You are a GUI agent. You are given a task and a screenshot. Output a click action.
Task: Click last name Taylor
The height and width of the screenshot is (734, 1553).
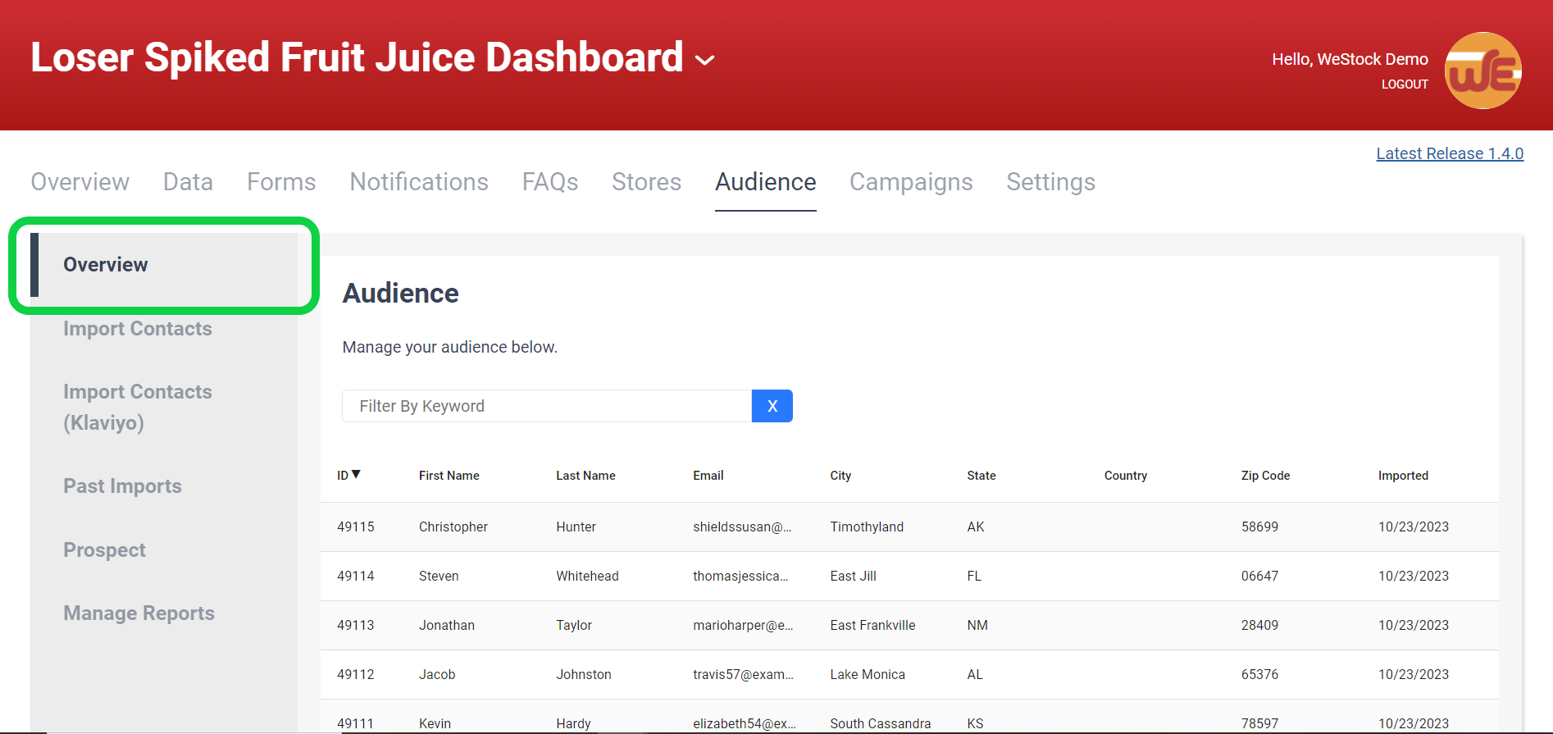click(x=574, y=625)
